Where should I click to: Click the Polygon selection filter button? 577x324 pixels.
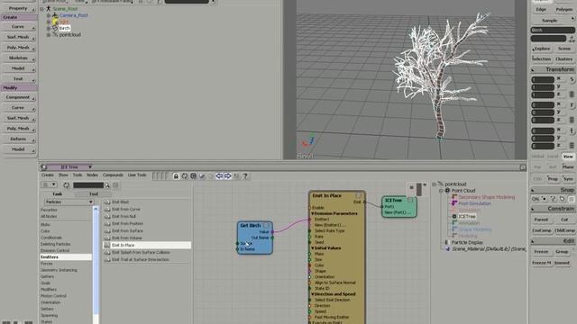pyautogui.click(x=564, y=10)
